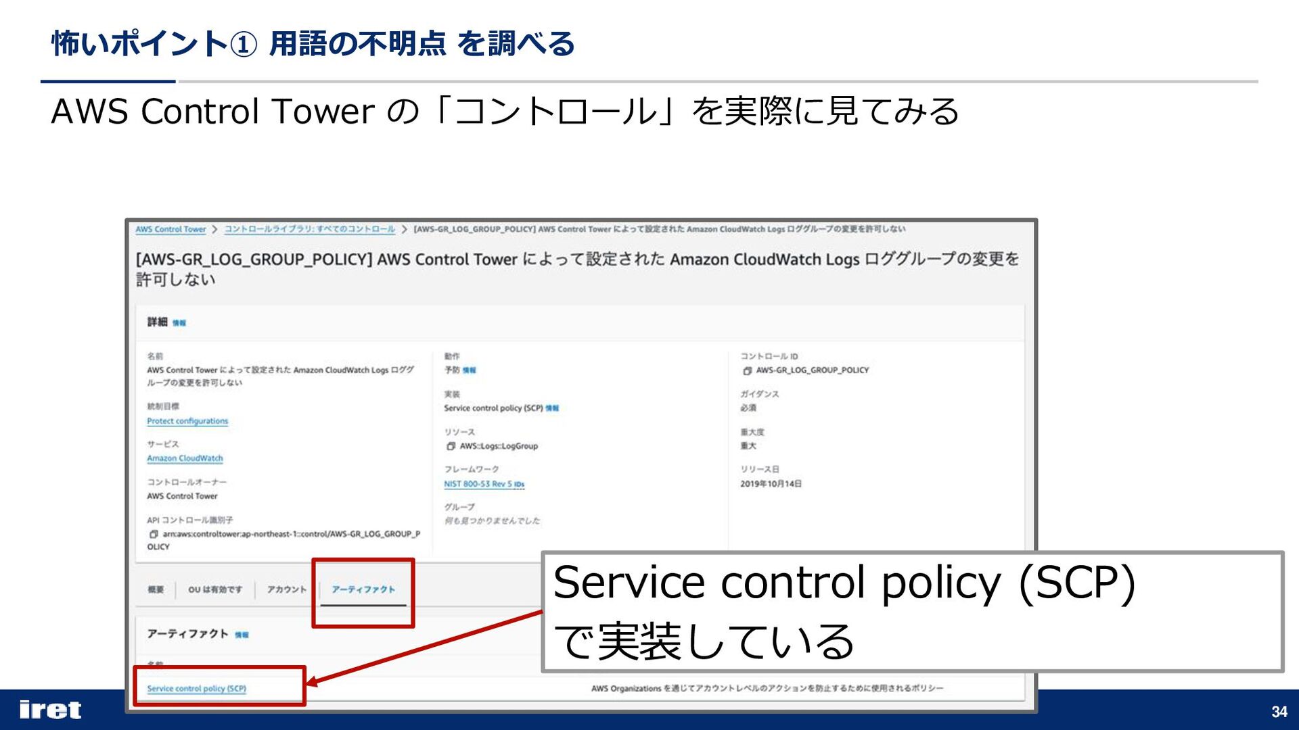Click 情報 link next to 詳細 heading
This screenshot has width=1299, height=730.
coord(179,323)
